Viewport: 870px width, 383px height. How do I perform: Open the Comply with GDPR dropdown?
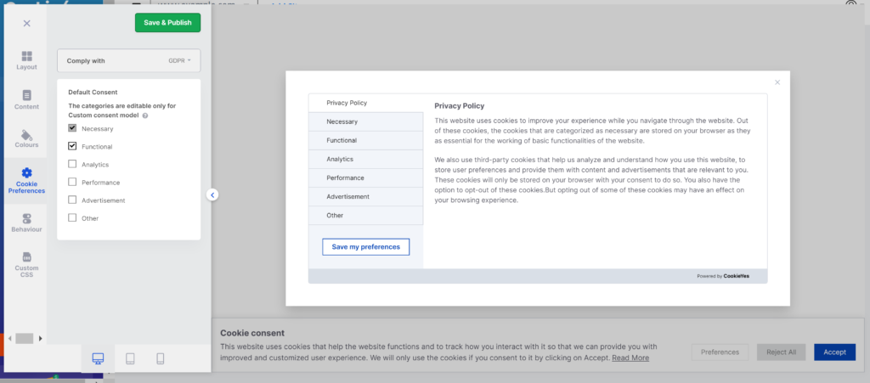tap(129, 60)
